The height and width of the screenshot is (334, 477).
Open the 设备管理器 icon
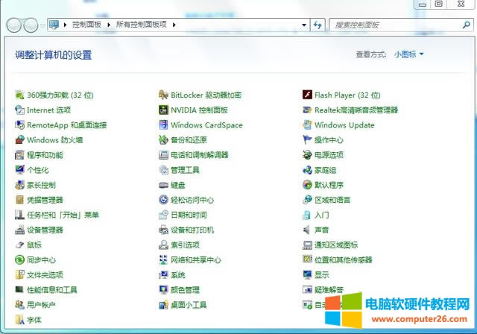click(20, 230)
